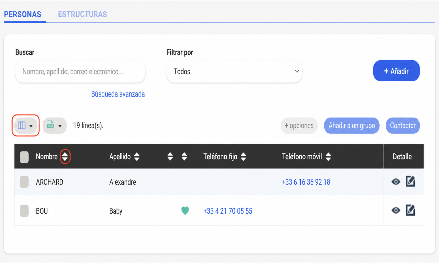Viewport: 439px width, 263px height.
Task: Switch to the ESTRUCTURAS tab
Action: coord(83,14)
